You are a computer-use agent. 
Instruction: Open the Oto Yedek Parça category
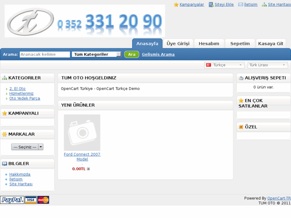tap(25, 98)
